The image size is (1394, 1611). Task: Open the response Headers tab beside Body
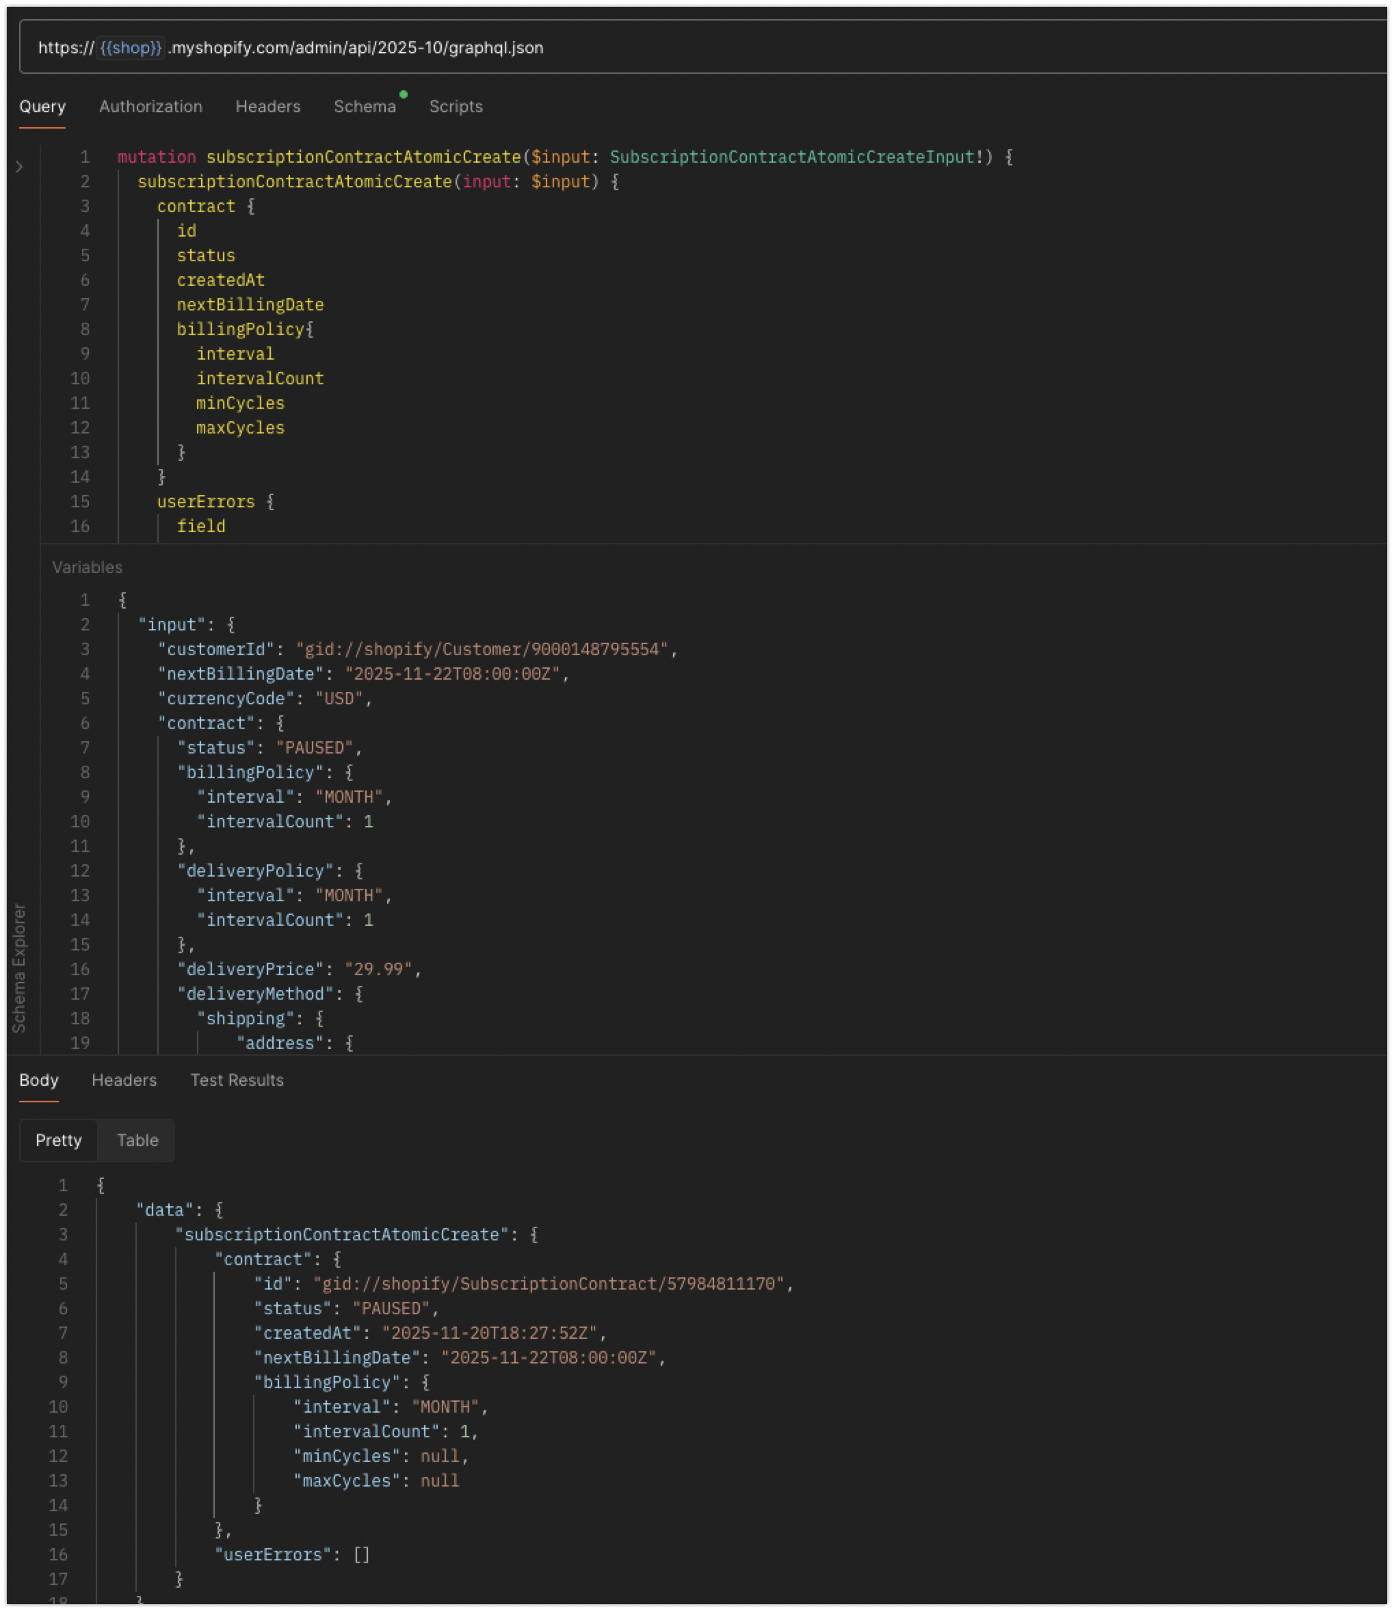pos(124,1080)
